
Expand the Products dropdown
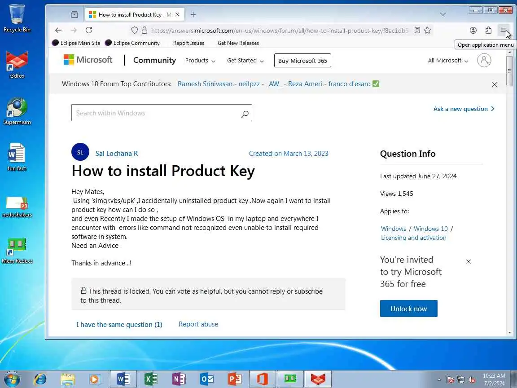point(200,61)
